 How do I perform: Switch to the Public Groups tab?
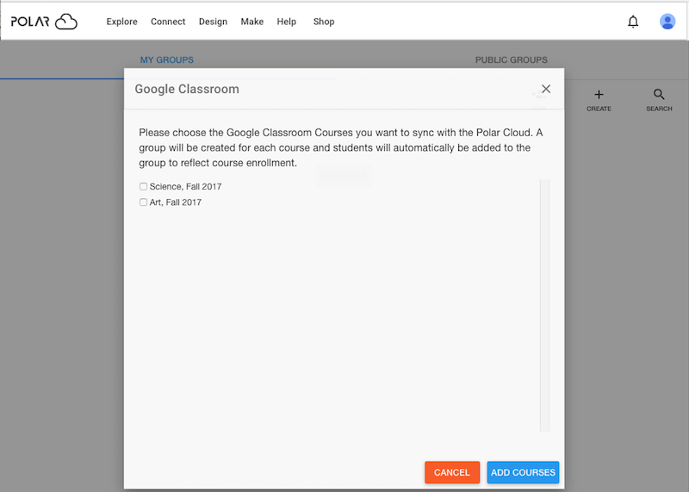pos(511,59)
